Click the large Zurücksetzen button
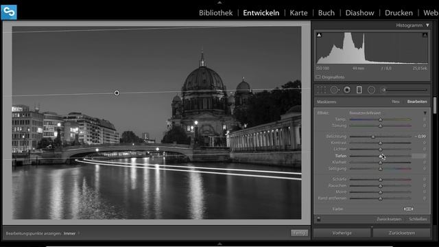The image size is (439, 247). (x=402, y=233)
